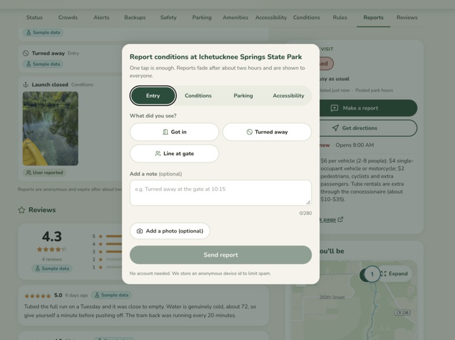Click the '4 reviews' count text
455x340 pixels.
[52, 259]
